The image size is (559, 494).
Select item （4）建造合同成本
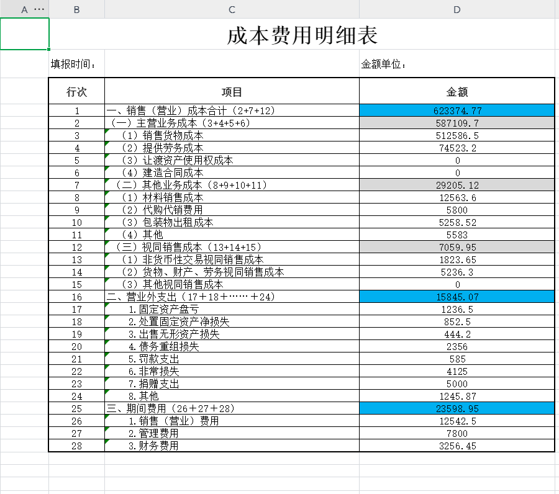coord(232,173)
